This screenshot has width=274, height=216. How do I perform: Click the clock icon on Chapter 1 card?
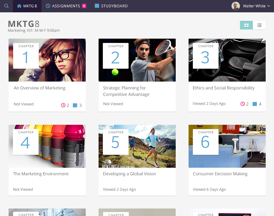[63, 105]
